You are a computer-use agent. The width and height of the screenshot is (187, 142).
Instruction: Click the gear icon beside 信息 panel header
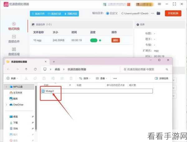tap(138, 25)
